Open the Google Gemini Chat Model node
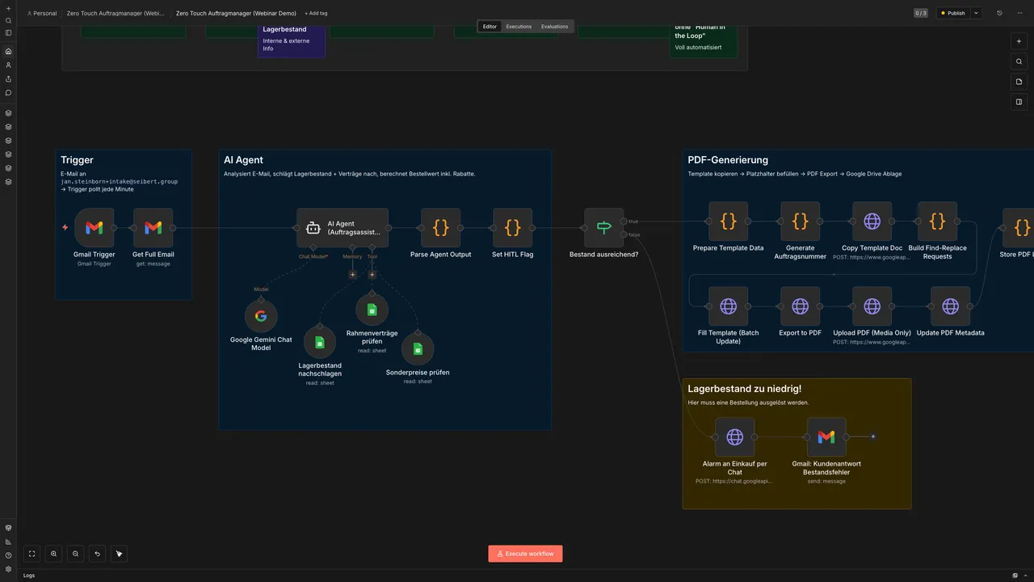The width and height of the screenshot is (1034, 582). (x=261, y=315)
